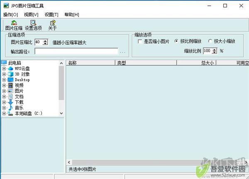Screen dimensions: 249x179
Task: Expand the 本地磁盘 (C:) tree node
Action: [4, 114]
